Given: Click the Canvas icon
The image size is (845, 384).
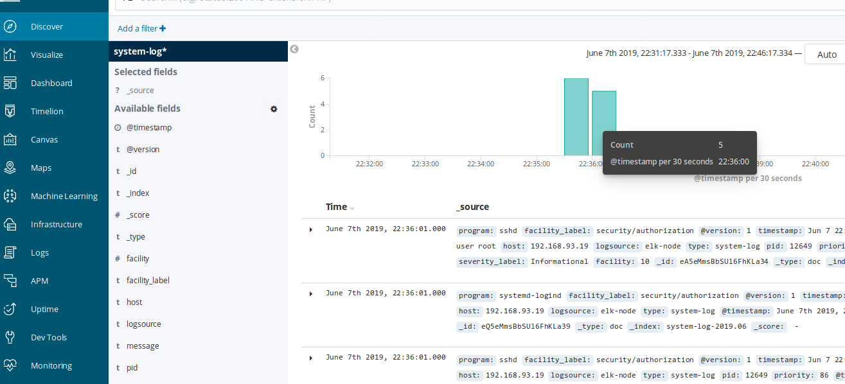Looking at the screenshot, I should [10, 139].
